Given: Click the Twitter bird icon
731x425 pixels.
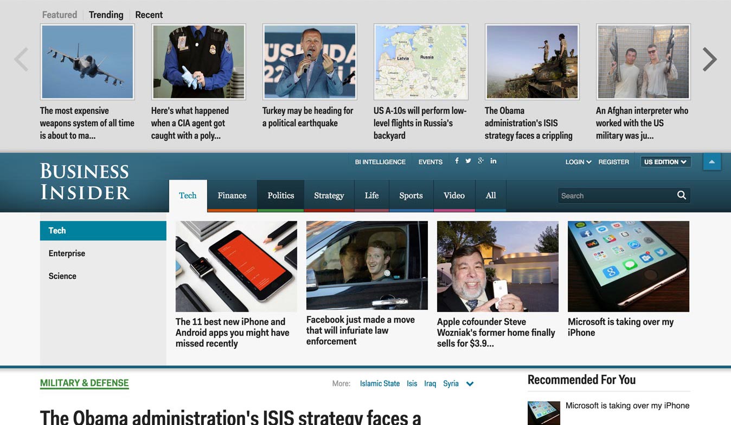Looking at the screenshot, I should pos(468,161).
